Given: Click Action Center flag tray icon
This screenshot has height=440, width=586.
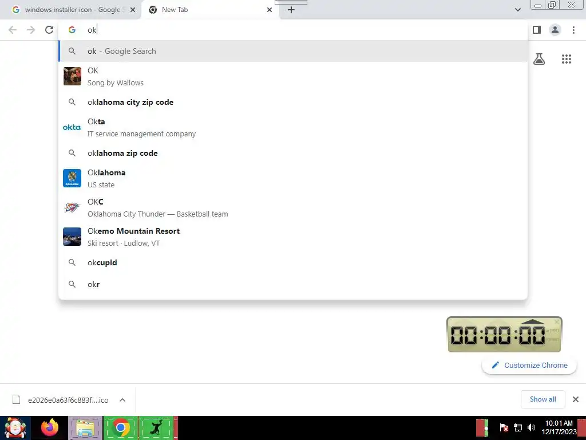Looking at the screenshot, I should click(504, 427).
